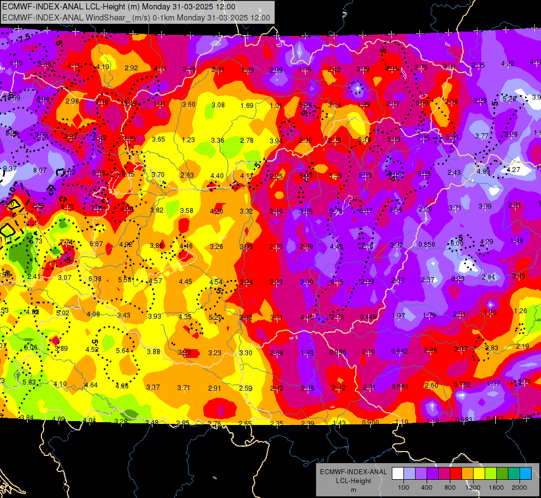Viewport: 541px width, 498px height.
Task: Click the wind shear value 5.28
Action: pos(510,99)
